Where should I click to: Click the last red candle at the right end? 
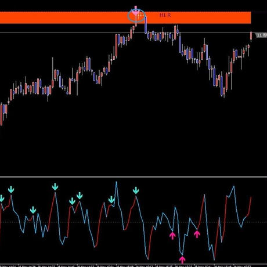[x=251, y=36]
